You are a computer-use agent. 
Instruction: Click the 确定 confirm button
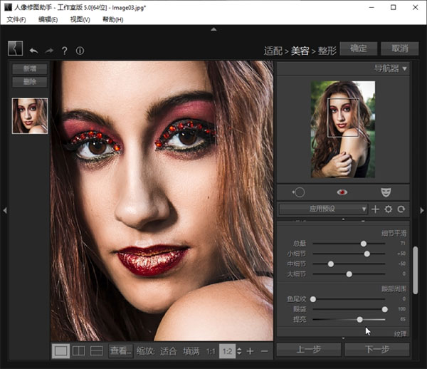tap(359, 48)
